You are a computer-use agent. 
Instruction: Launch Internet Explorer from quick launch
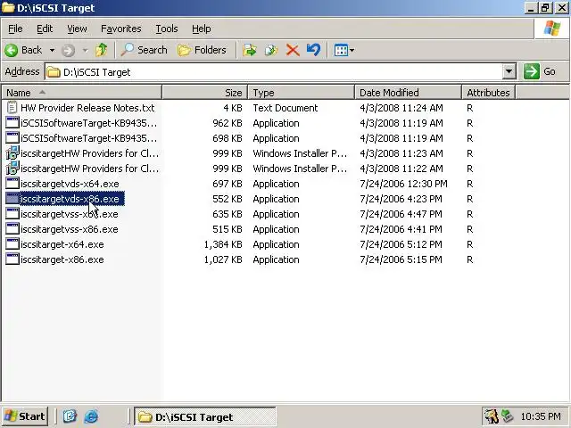[91, 416]
